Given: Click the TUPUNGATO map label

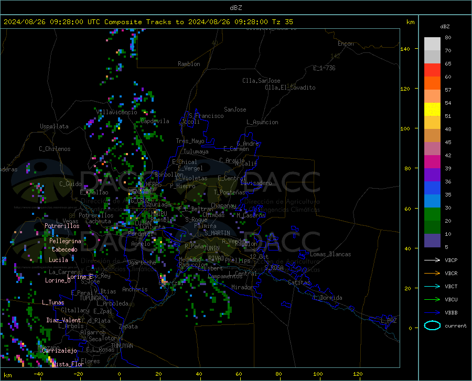Looking at the screenshot, I should click(x=94, y=298).
